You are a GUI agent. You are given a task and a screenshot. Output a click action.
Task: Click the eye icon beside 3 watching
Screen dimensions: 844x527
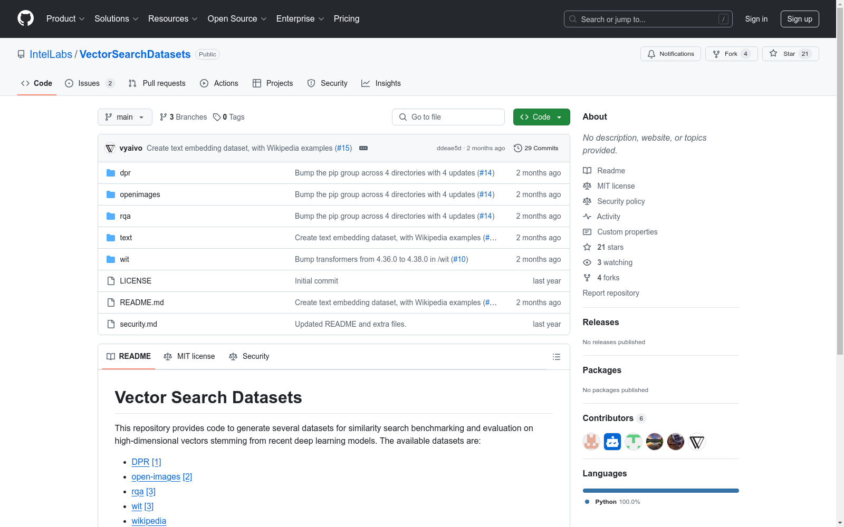click(x=587, y=262)
